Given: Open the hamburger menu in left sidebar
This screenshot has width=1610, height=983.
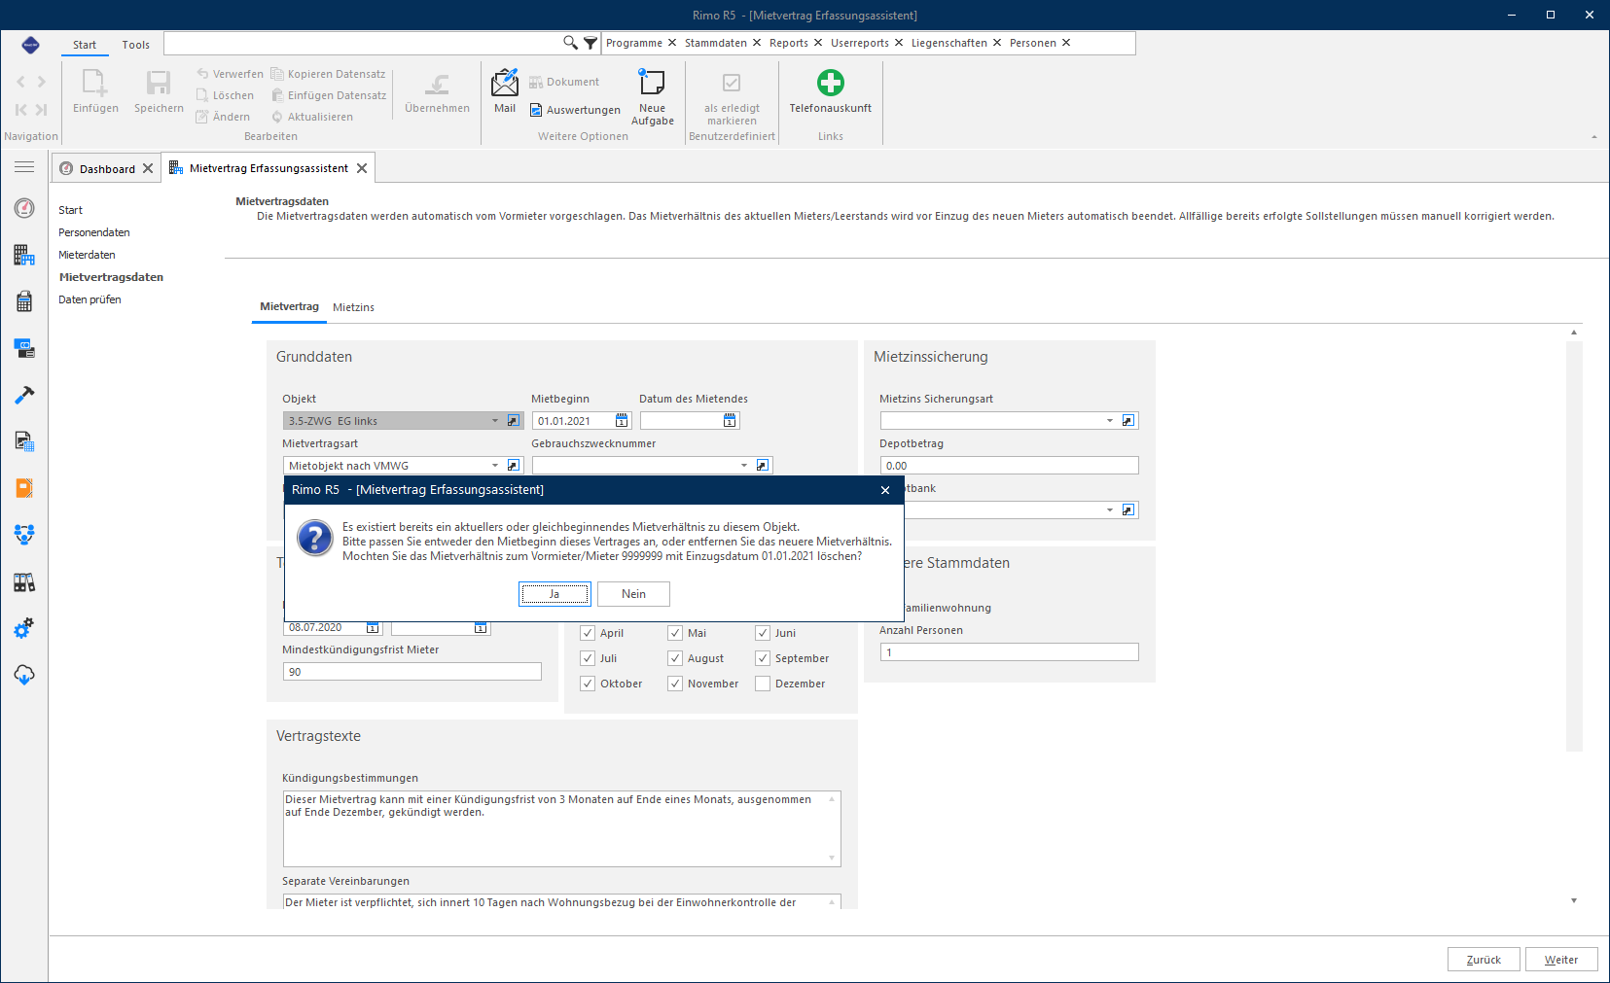Looking at the screenshot, I should (24, 167).
